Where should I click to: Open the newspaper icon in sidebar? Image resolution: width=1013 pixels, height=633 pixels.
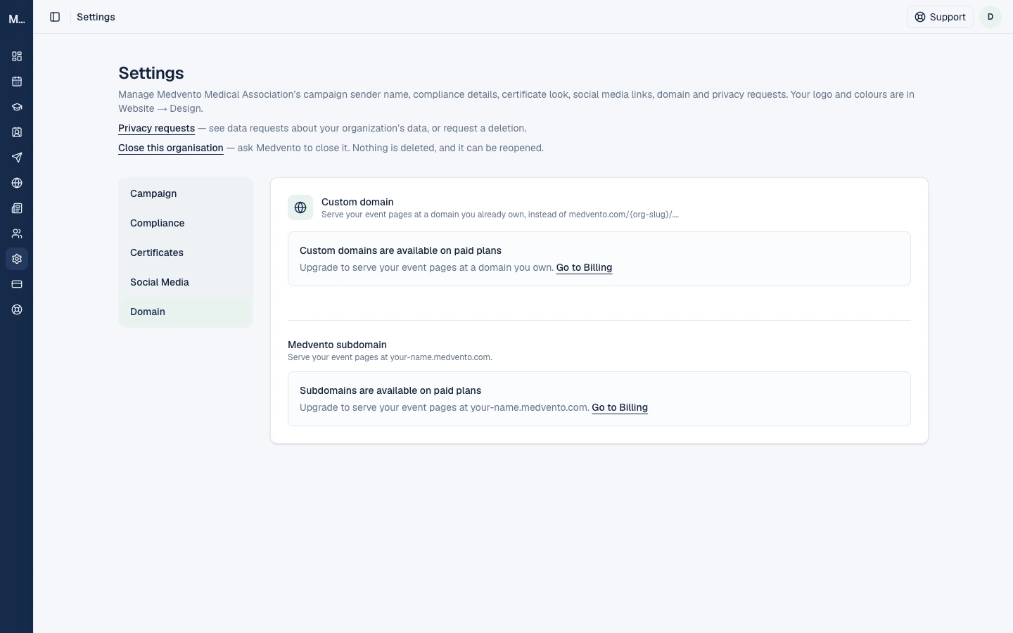[17, 208]
